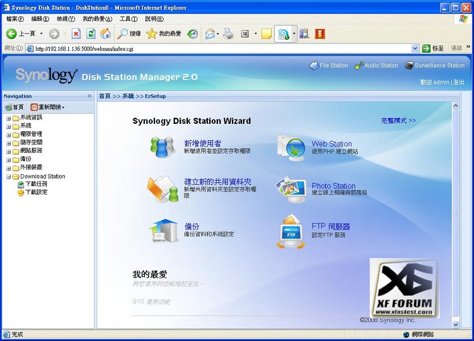Click the Photo Station monitor icon
The image size is (474, 341).
(x=291, y=189)
